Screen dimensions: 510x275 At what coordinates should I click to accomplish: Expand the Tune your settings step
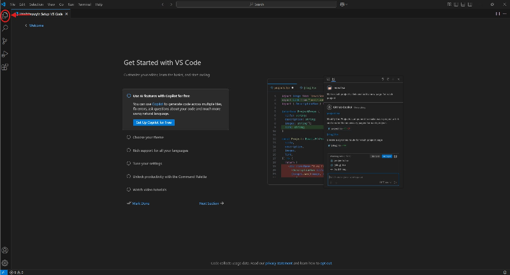pyautogui.click(x=147, y=163)
